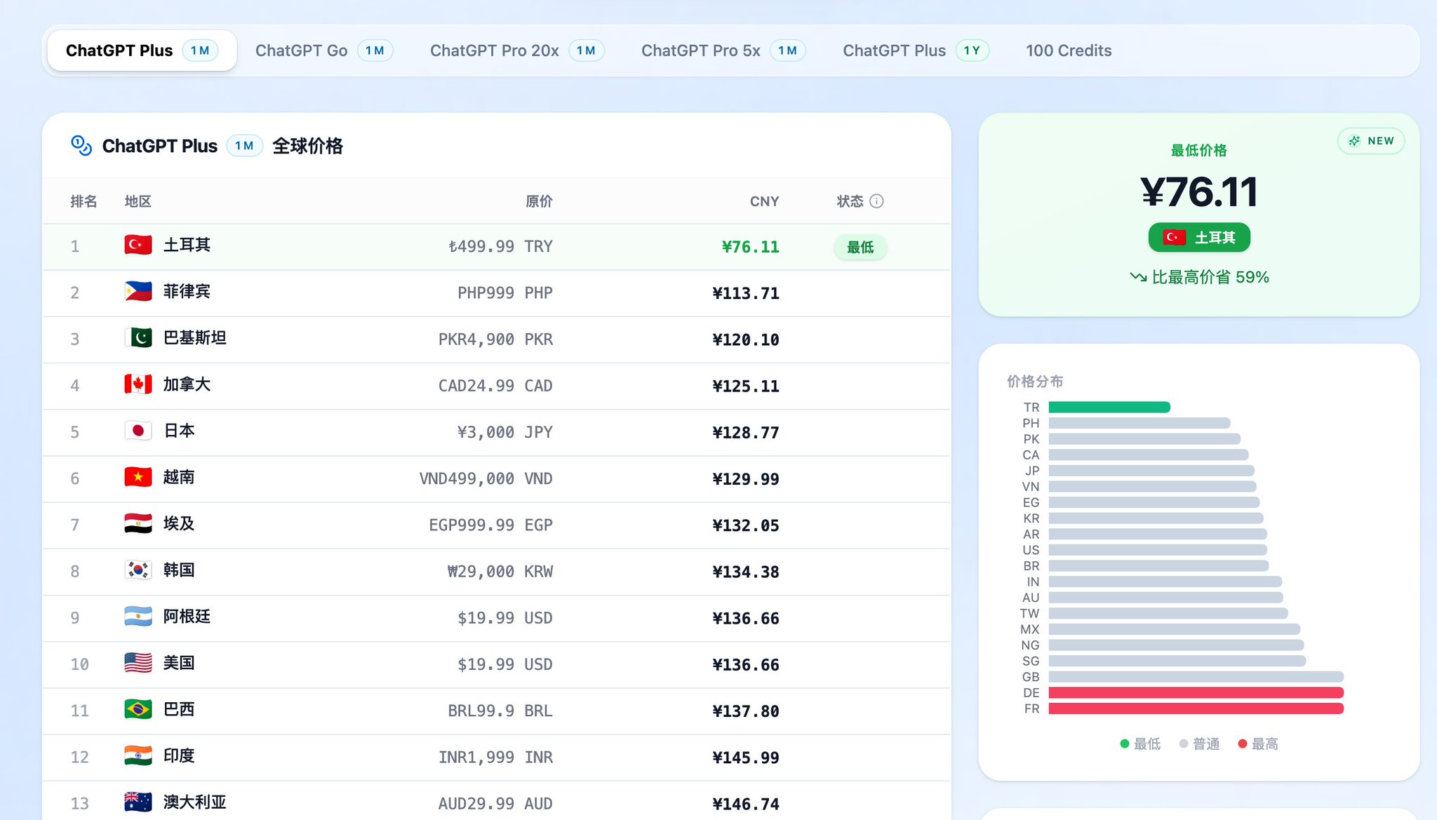
Task: Click the sparkle icon in the NEW badge
Action: pos(1354,141)
